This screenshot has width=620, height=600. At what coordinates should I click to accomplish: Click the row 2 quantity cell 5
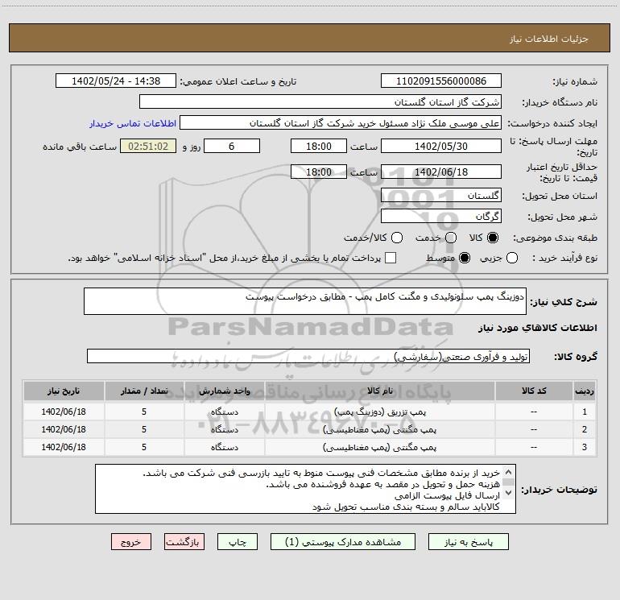click(144, 429)
